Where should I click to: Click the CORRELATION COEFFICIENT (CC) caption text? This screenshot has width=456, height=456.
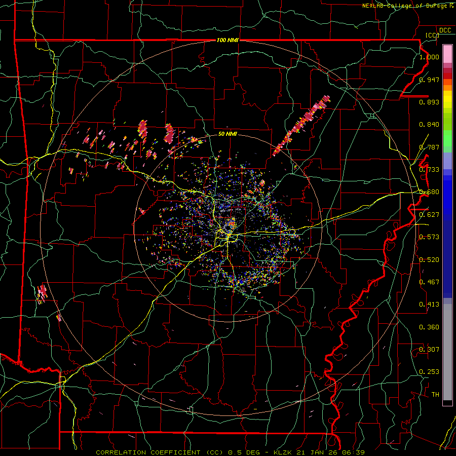click(x=160, y=452)
